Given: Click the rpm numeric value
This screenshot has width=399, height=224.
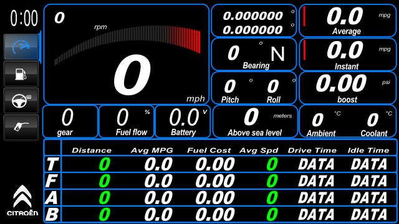Looking at the screenshot, I should pyautogui.click(x=60, y=17).
